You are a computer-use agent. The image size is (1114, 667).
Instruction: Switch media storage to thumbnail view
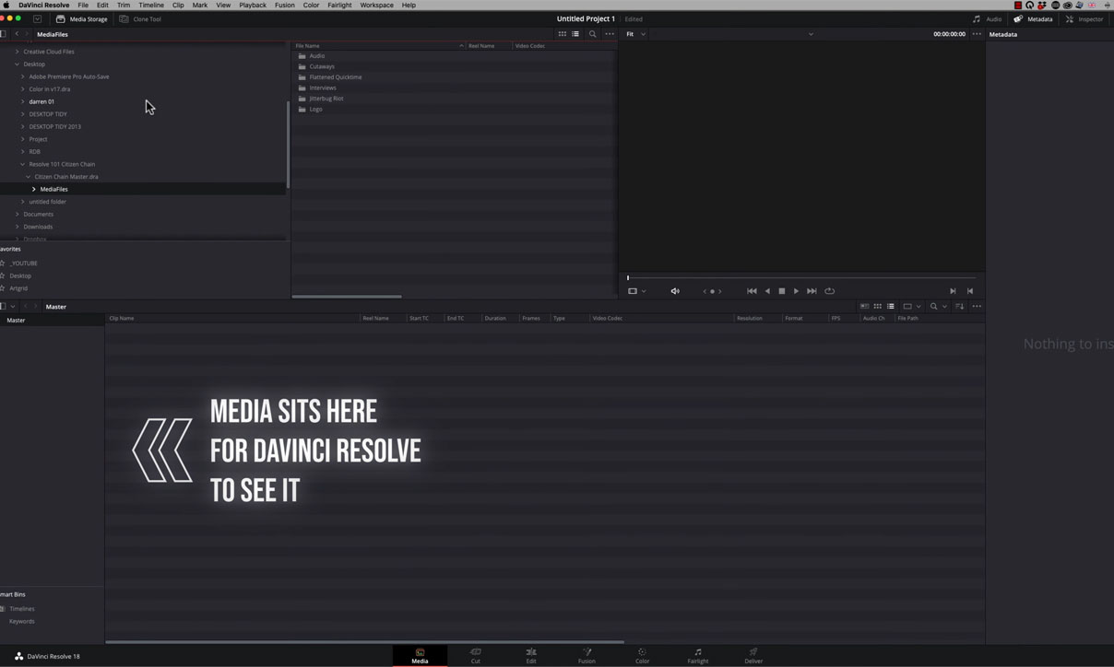[562, 34]
